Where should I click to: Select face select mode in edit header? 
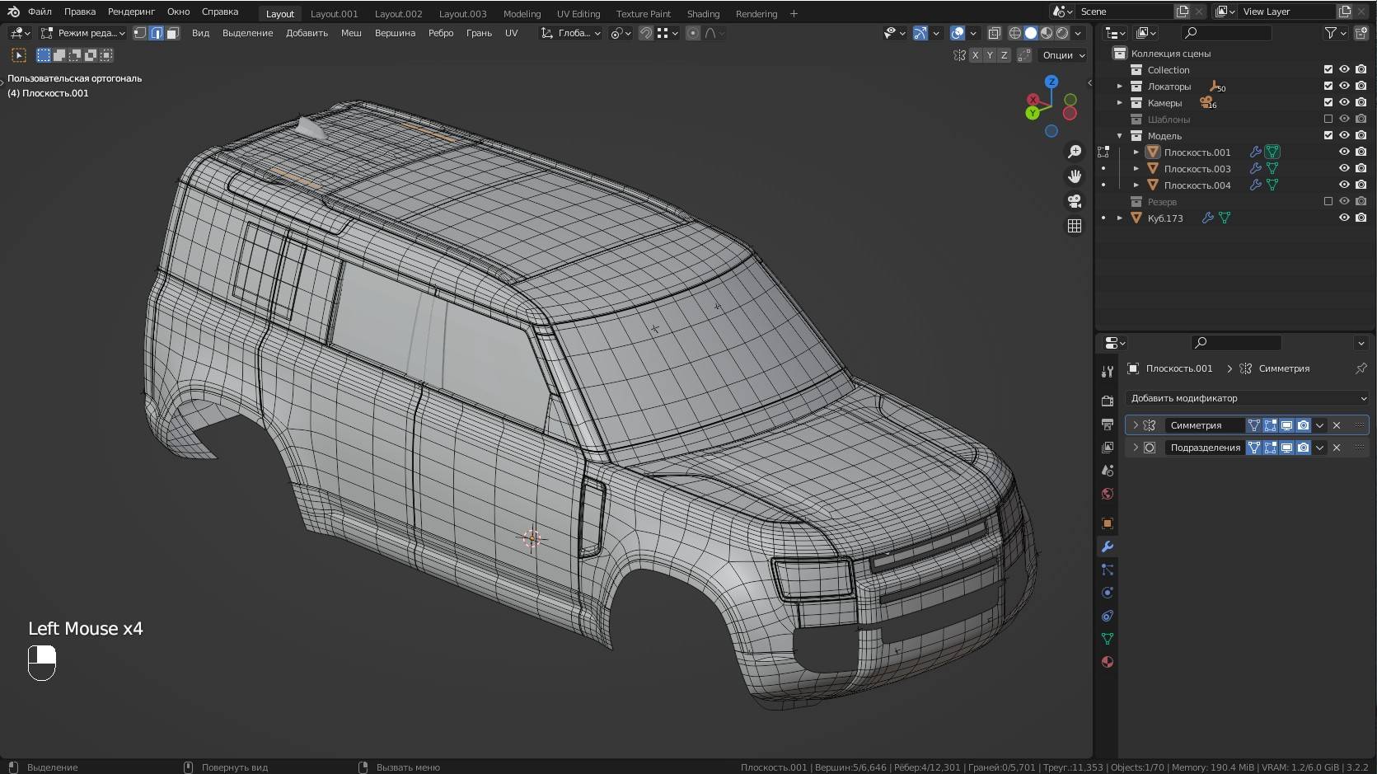pos(173,33)
